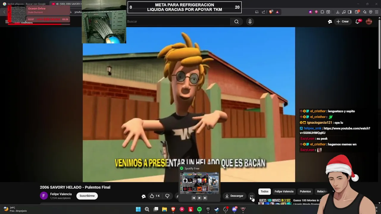
Task: Click the media control music note icon
Action: coord(344,12)
